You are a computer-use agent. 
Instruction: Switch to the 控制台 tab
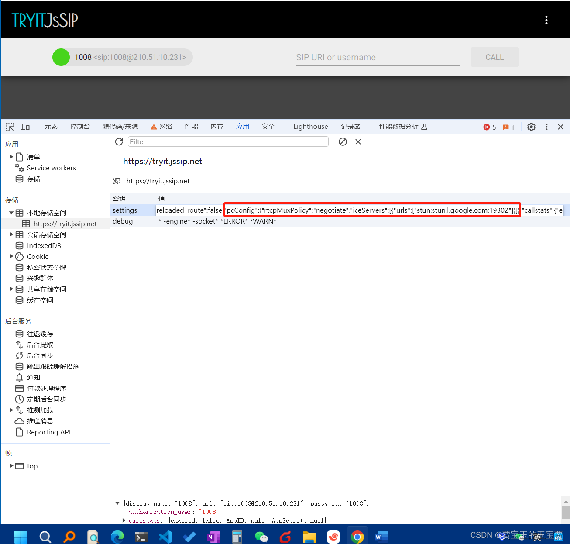(80, 127)
